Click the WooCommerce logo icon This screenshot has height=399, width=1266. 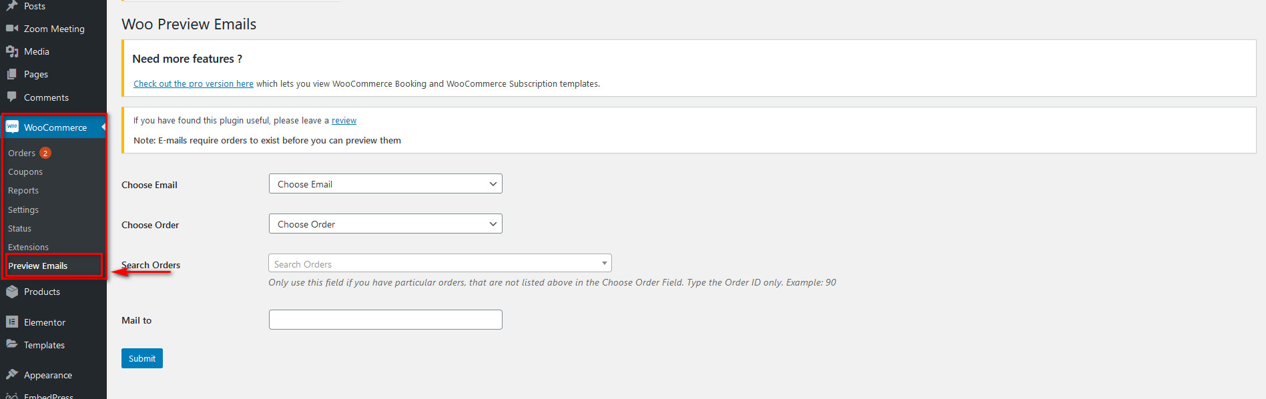click(12, 127)
